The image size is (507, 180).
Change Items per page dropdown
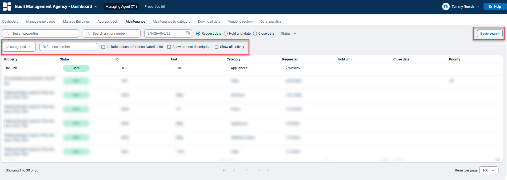489,170
